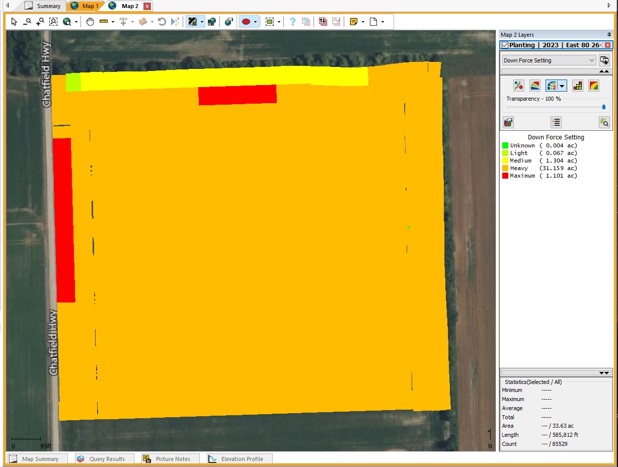618x467 pixels.
Task: Click the red oval drawing tool
Action: tap(246, 22)
